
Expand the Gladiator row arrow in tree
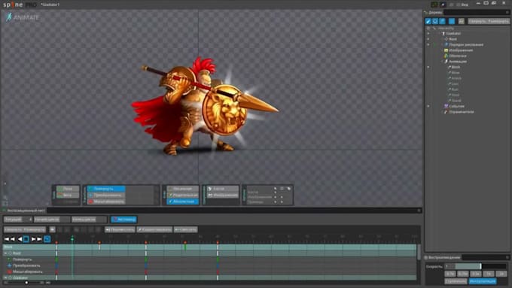[428, 33]
